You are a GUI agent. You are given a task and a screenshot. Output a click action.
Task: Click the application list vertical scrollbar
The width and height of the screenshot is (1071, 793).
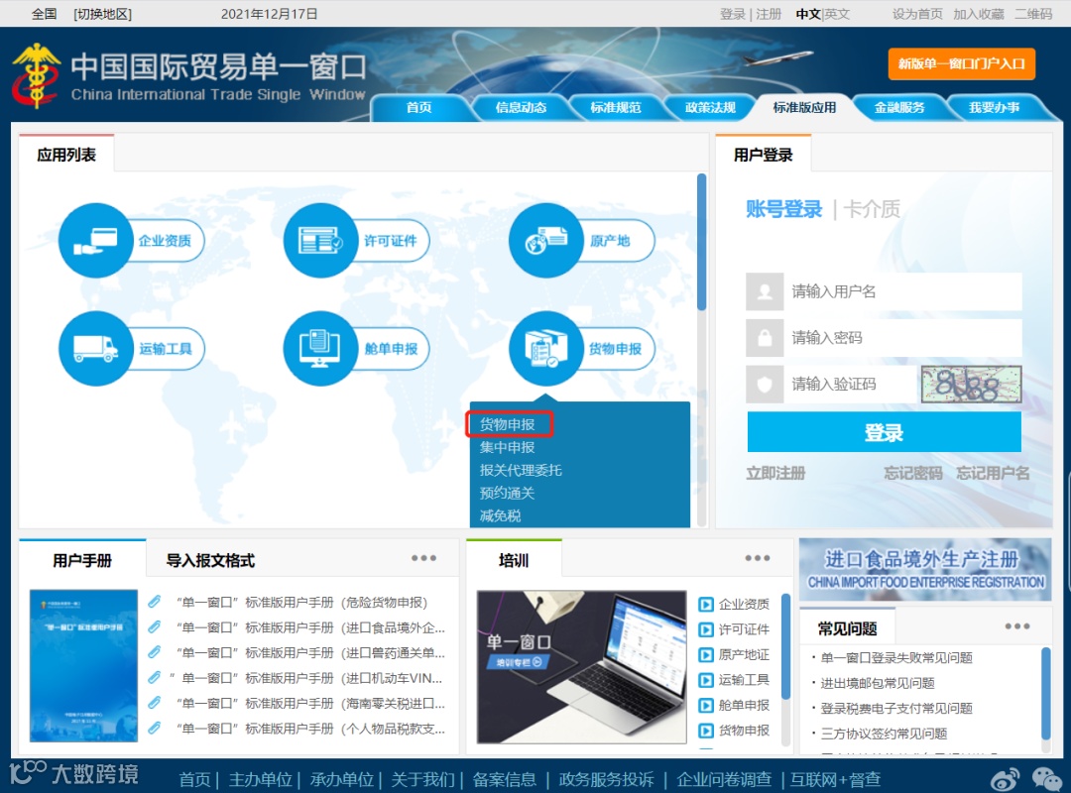(701, 243)
